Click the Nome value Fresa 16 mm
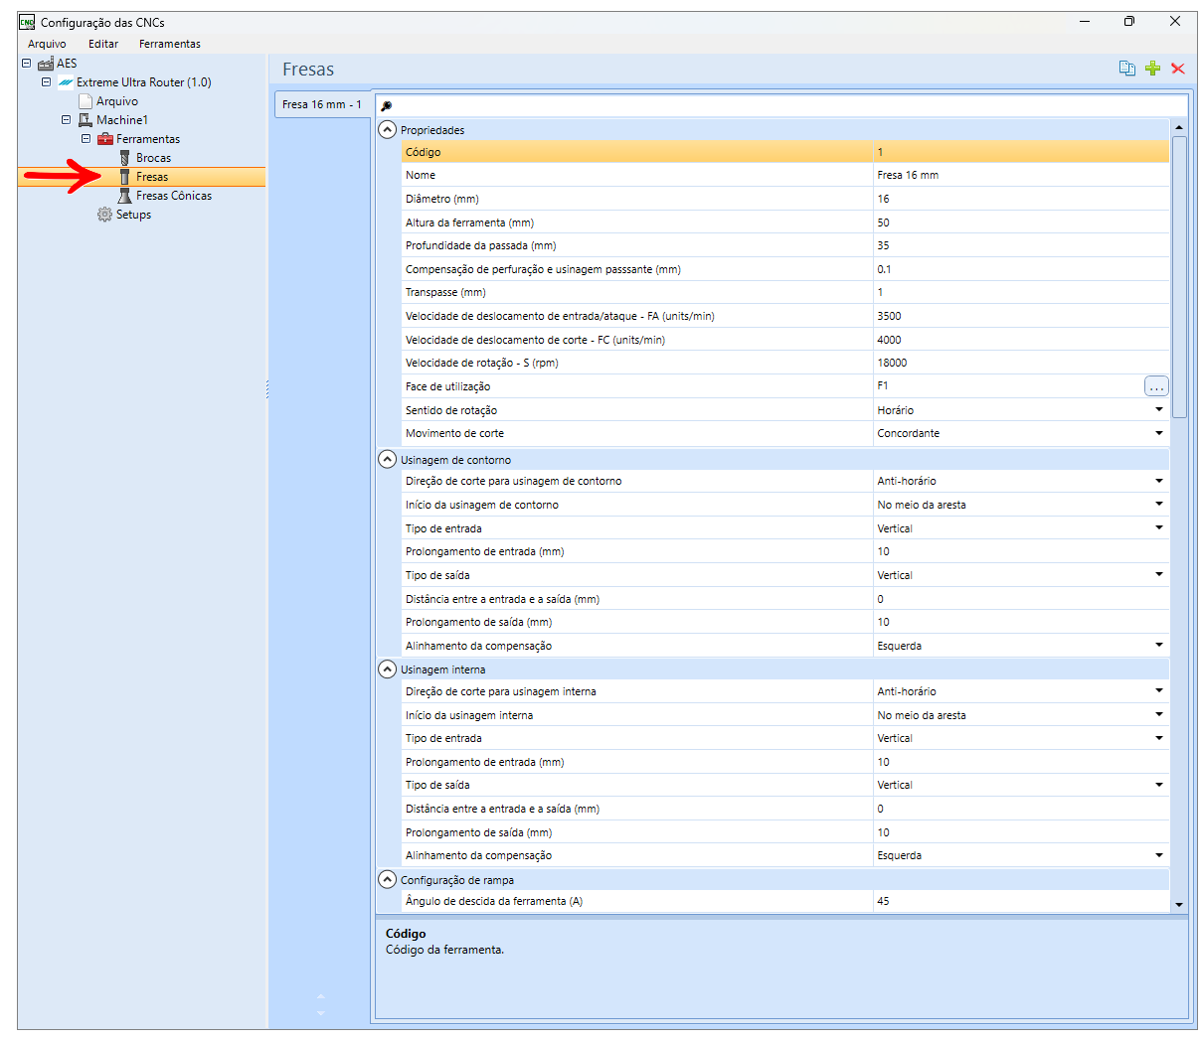Image resolution: width=1202 pixels, height=1042 pixels. (1021, 175)
